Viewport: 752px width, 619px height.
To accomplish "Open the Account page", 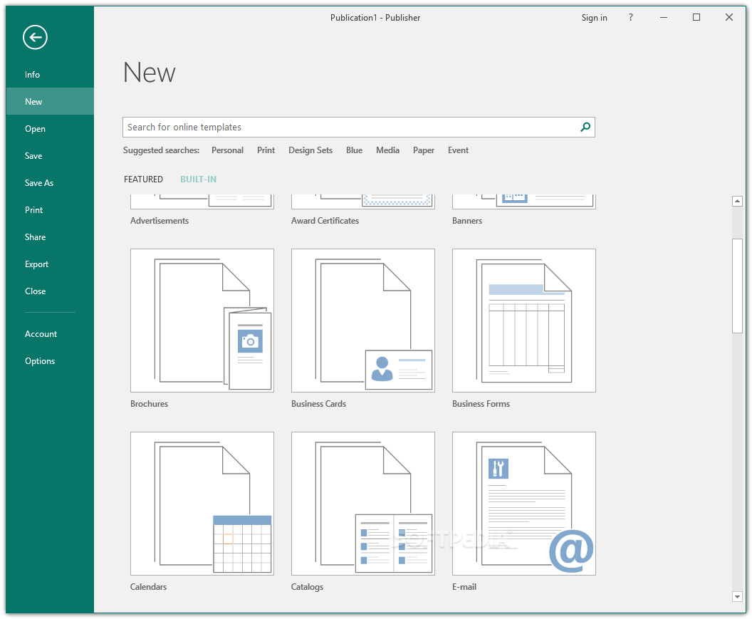I will pos(50,334).
